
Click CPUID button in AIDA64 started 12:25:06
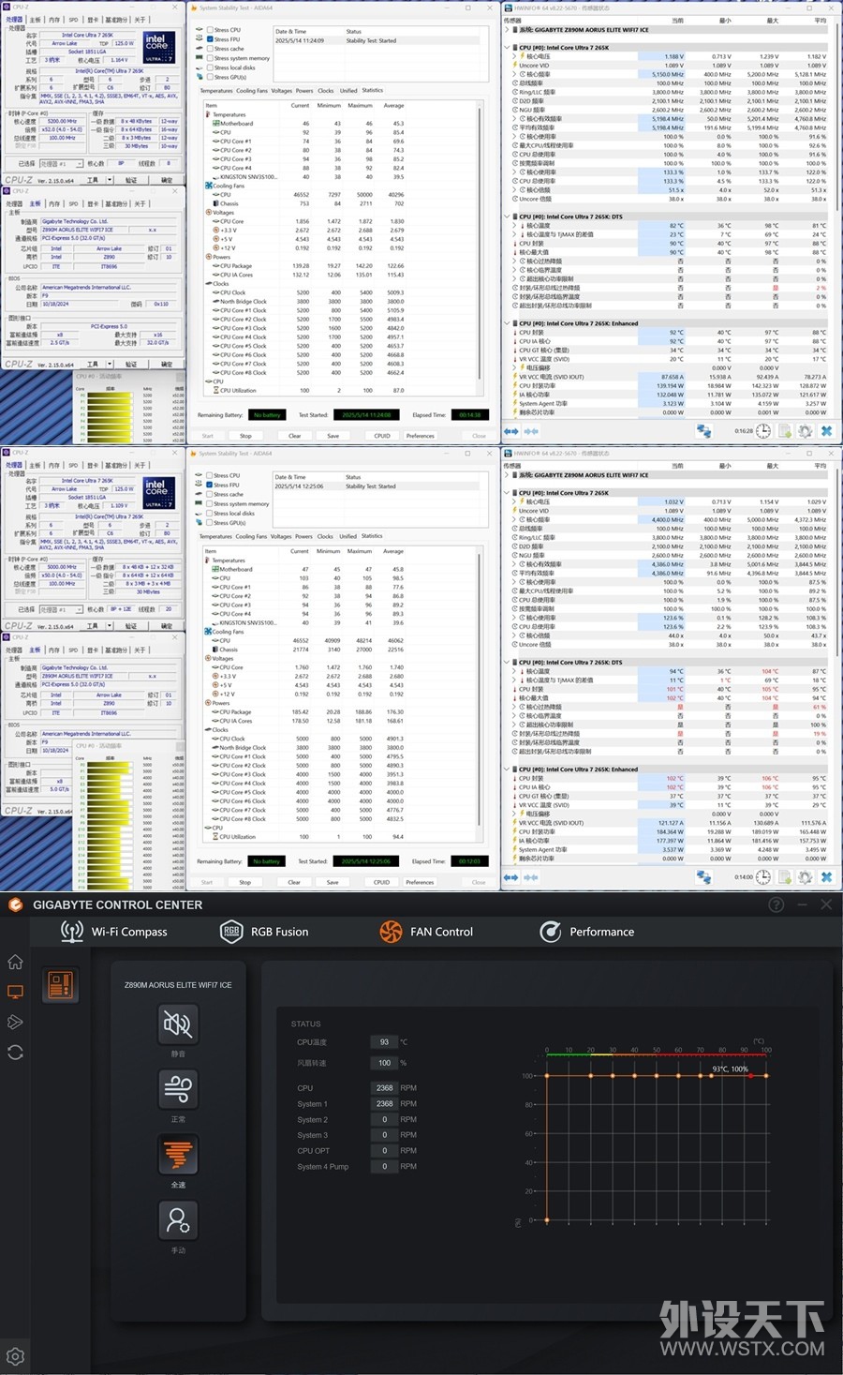pos(381,882)
